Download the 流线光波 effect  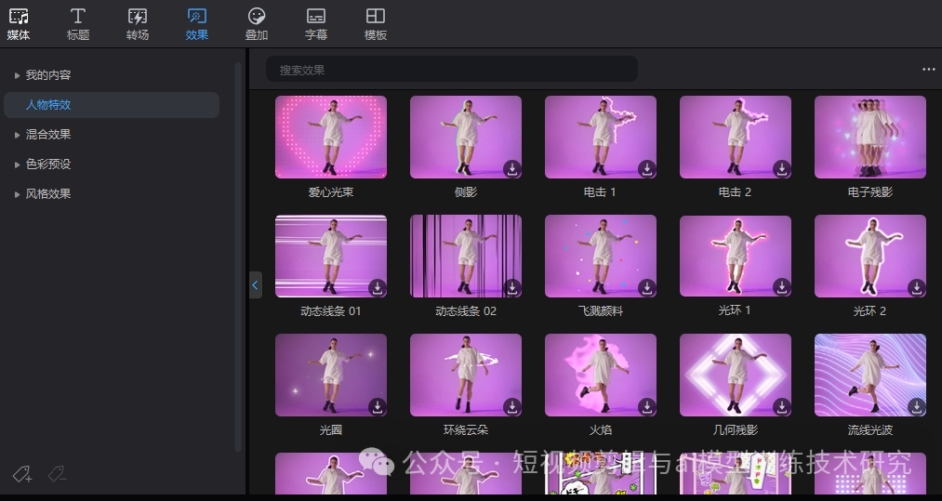coord(917,407)
